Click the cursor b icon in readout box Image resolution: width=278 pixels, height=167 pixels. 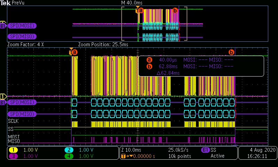tap(149, 66)
